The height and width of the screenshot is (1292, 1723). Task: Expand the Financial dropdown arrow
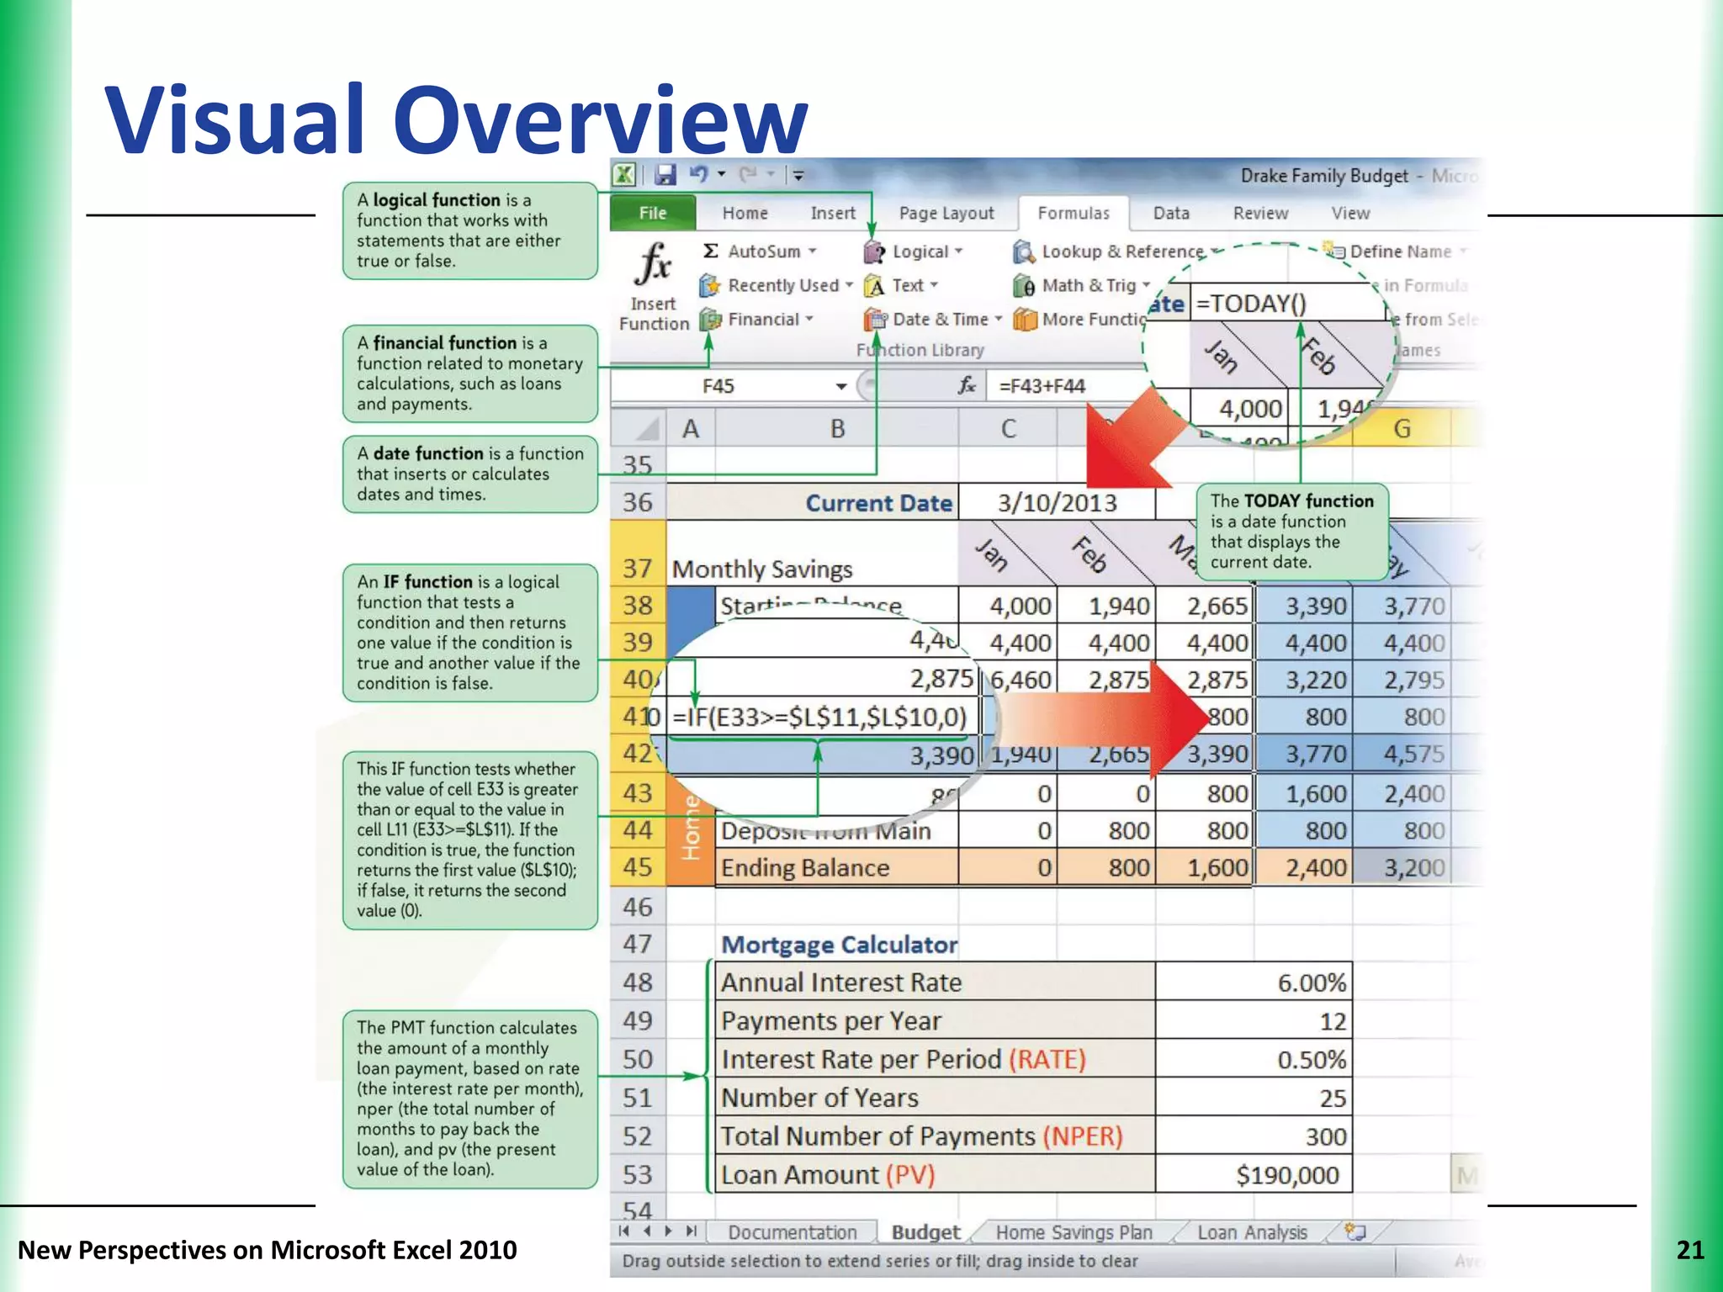[x=809, y=319]
